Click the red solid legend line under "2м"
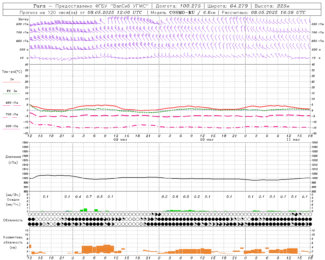The height and width of the screenshot is (260, 325). (12, 82)
